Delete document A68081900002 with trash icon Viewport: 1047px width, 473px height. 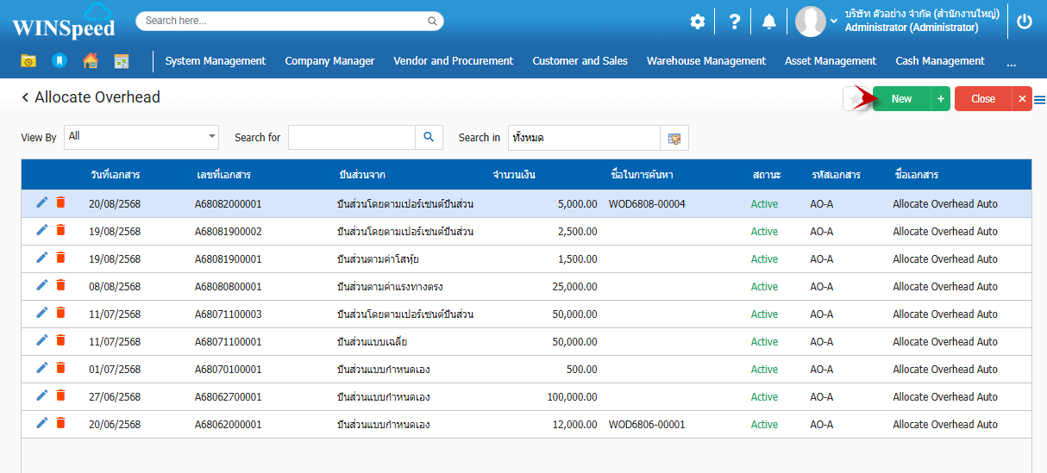pyautogui.click(x=60, y=231)
